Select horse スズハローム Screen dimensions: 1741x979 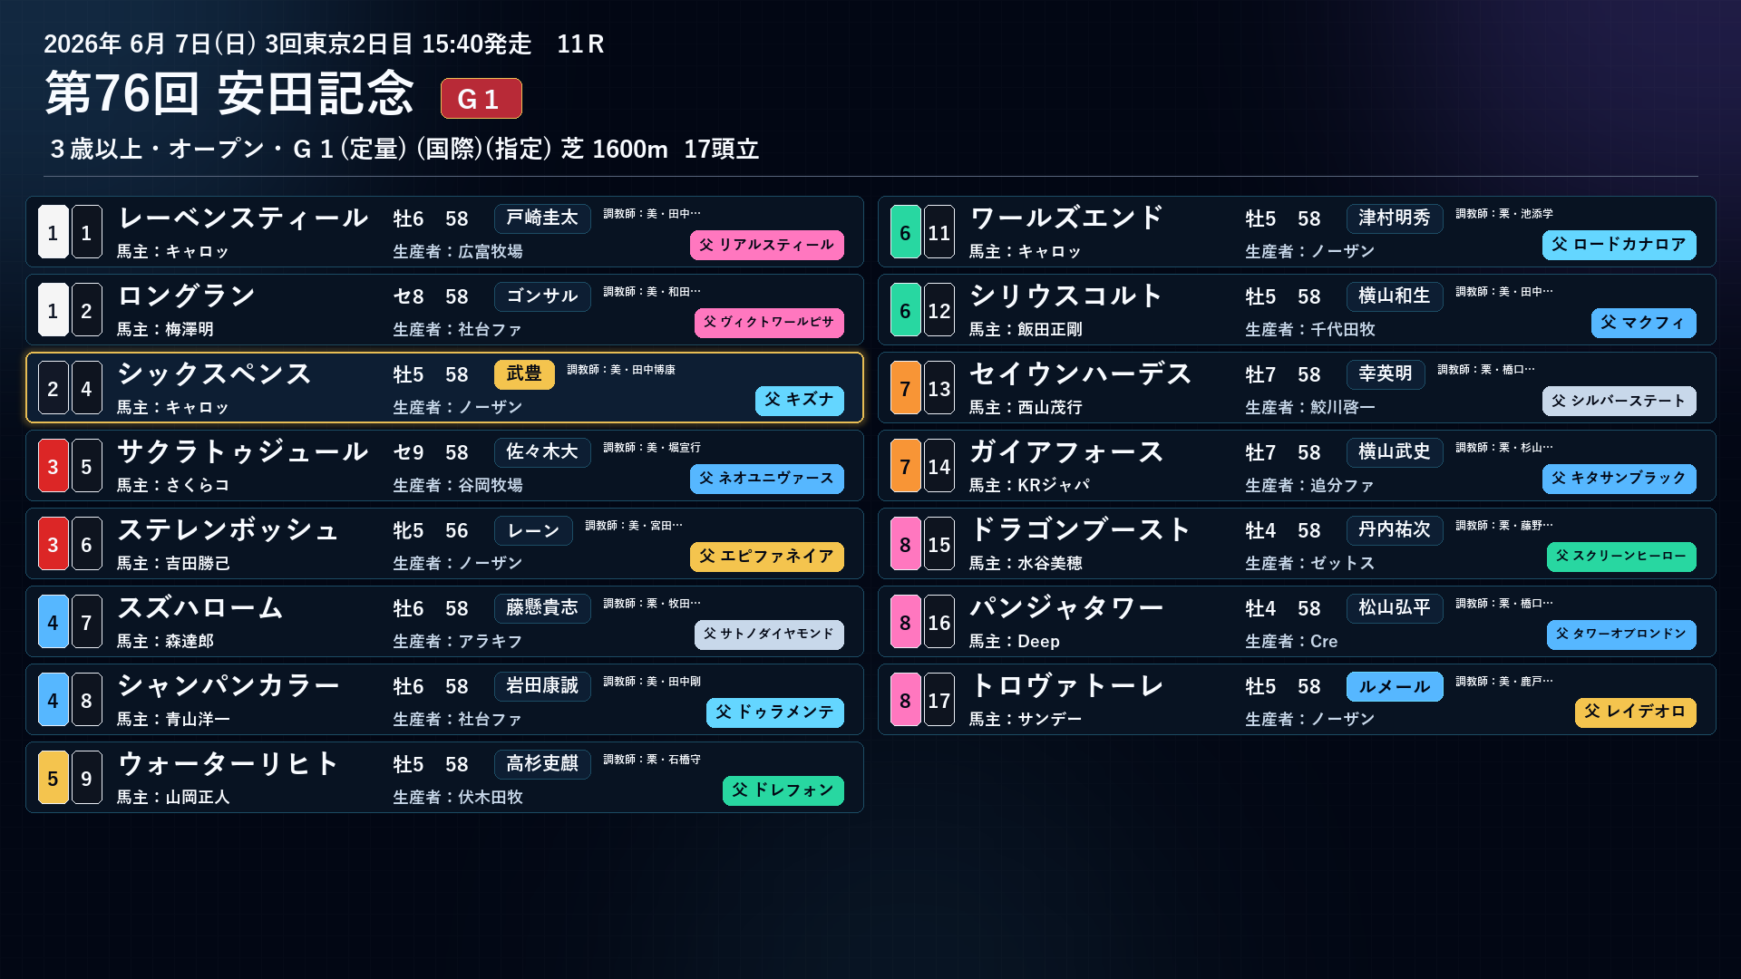200,608
